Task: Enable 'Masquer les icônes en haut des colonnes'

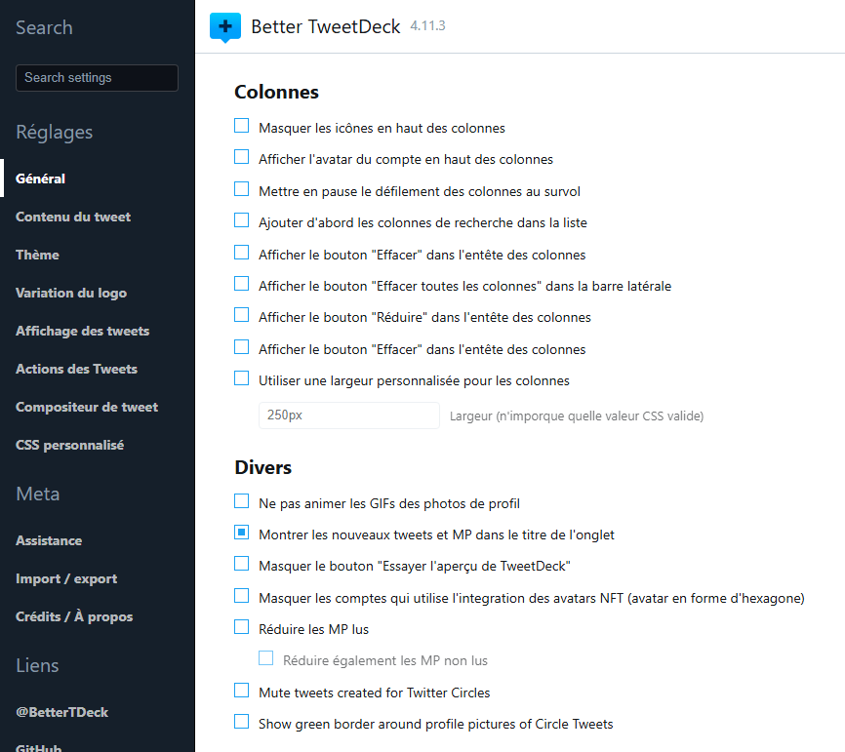Action: point(241,126)
